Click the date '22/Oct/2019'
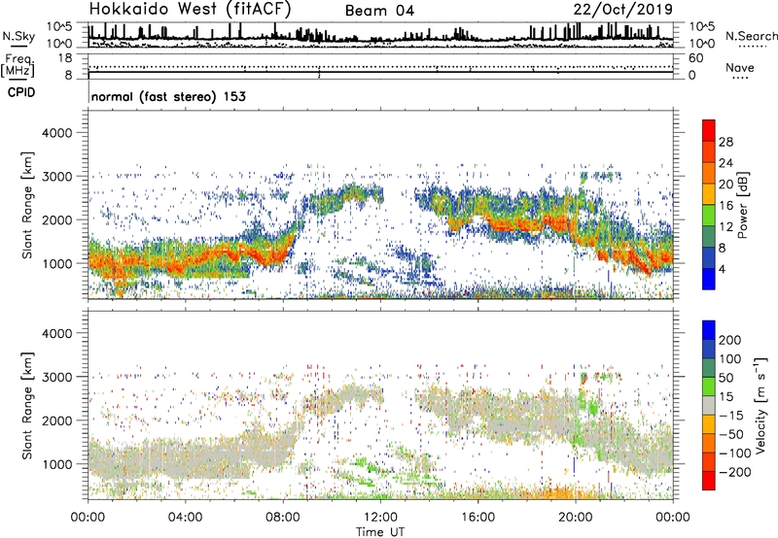The height and width of the screenshot is (538, 778). coord(623,10)
